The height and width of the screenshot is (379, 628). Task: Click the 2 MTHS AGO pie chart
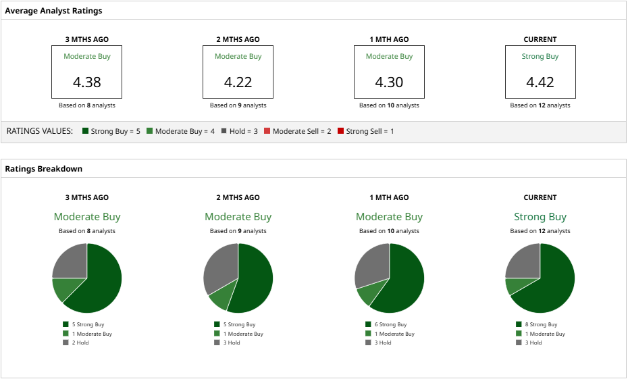coord(238,278)
